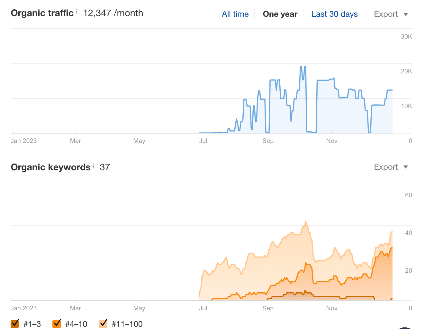Click the Organic keywords heading
Screen dimensions: 425x329
51,167
